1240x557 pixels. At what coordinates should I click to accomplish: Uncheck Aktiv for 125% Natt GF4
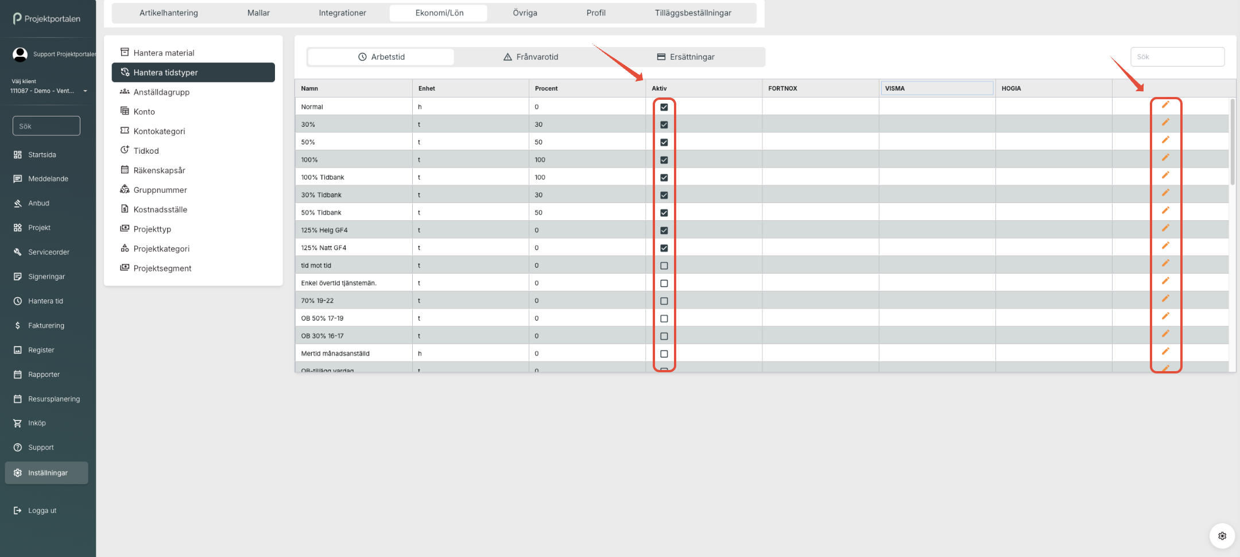pos(664,248)
